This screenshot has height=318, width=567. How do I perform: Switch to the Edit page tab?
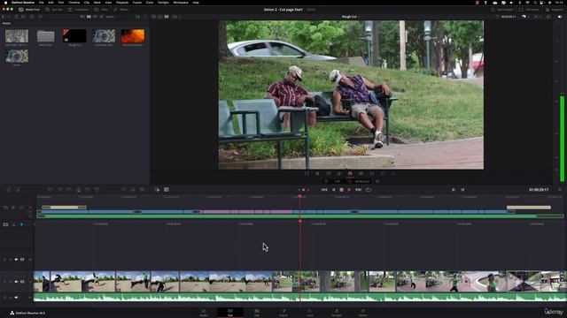click(x=257, y=312)
